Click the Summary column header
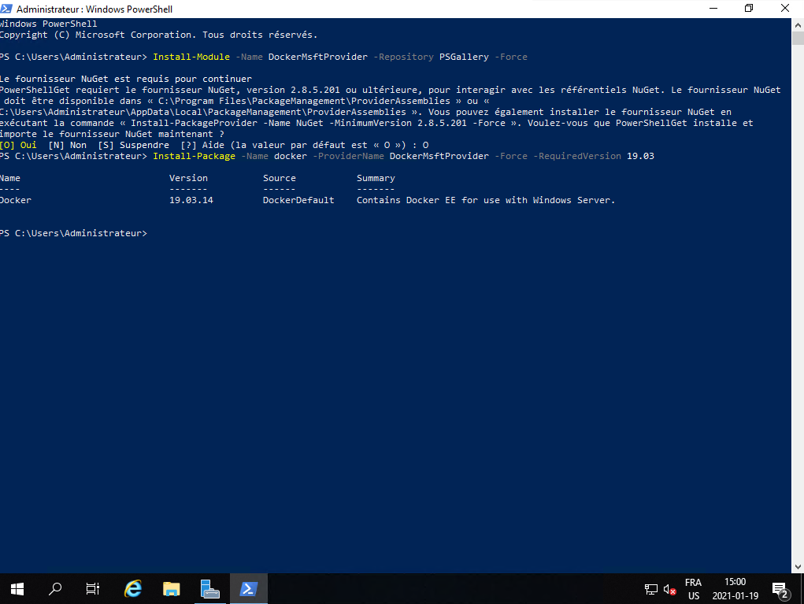This screenshot has height=604, width=804. pos(376,178)
